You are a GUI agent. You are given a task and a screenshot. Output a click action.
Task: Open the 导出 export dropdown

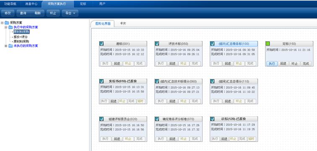pos(70,13)
